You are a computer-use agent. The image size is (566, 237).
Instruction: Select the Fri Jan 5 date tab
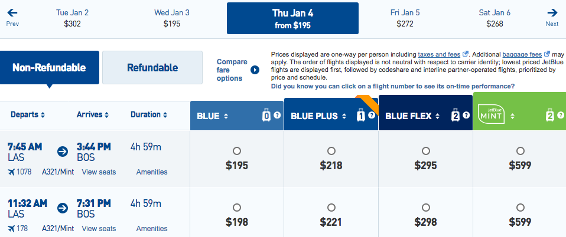(x=405, y=18)
